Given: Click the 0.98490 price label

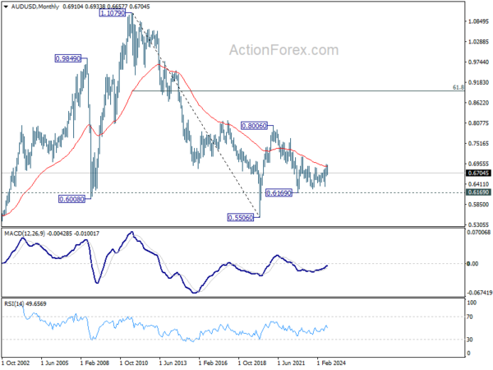Looking at the screenshot, I should tap(68, 58).
